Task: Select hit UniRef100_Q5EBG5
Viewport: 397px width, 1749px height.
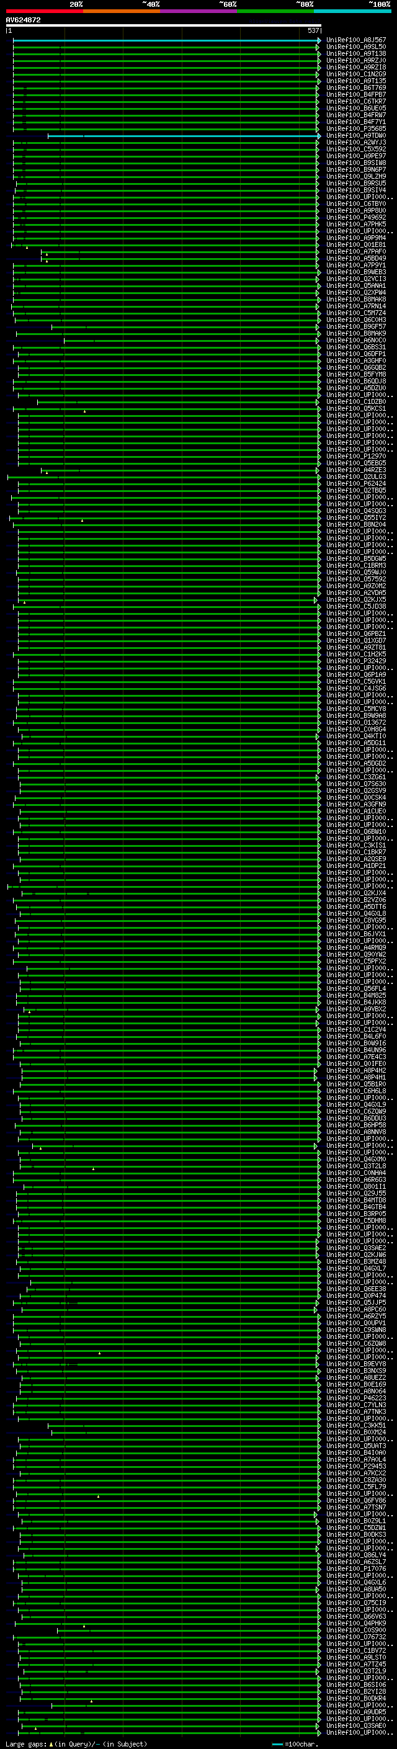Action: coord(356,463)
